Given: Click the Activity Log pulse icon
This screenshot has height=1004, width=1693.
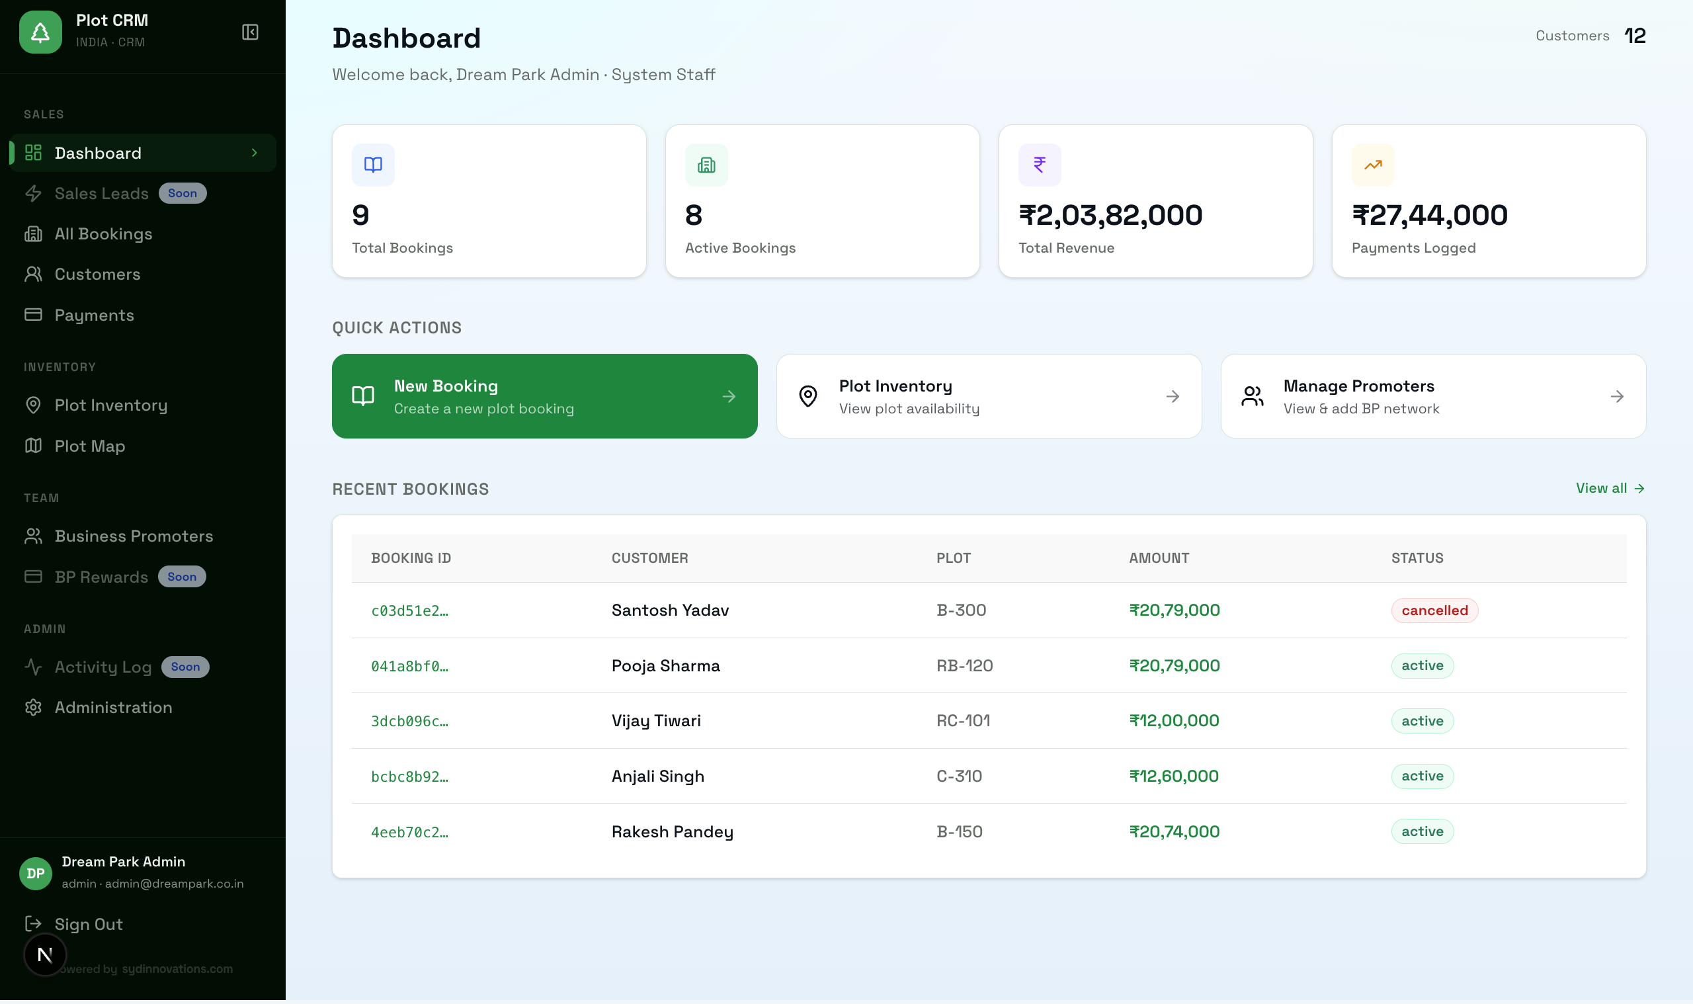Looking at the screenshot, I should (33, 669).
